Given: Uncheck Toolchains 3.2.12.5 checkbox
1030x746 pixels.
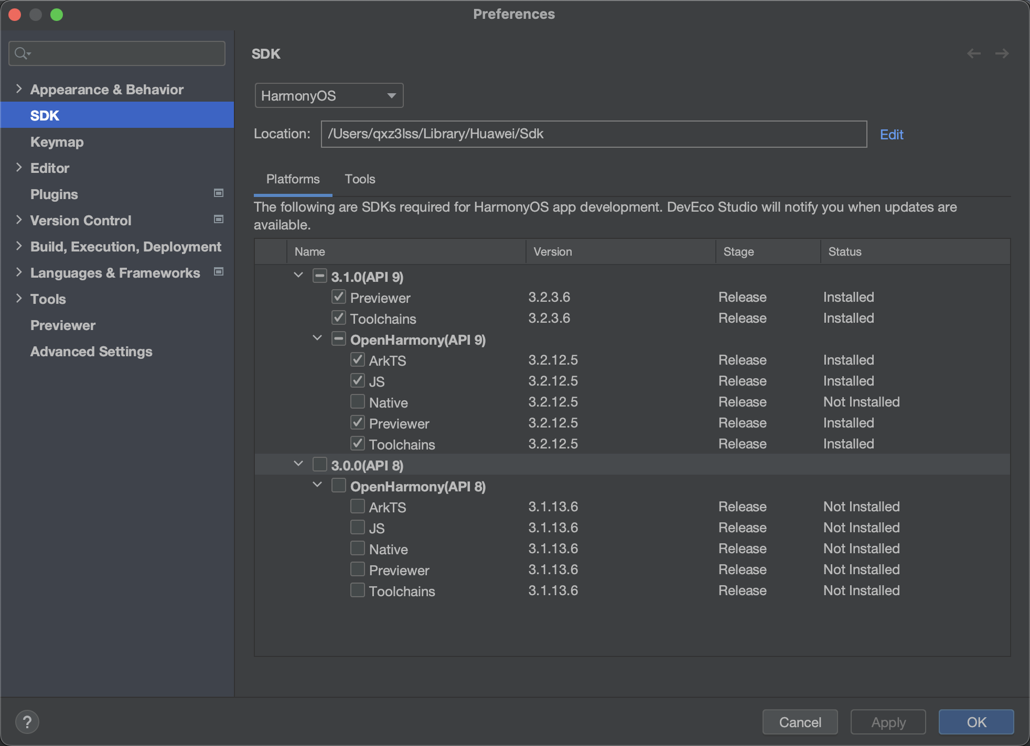Looking at the screenshot, I should click(x=358, y=444).
